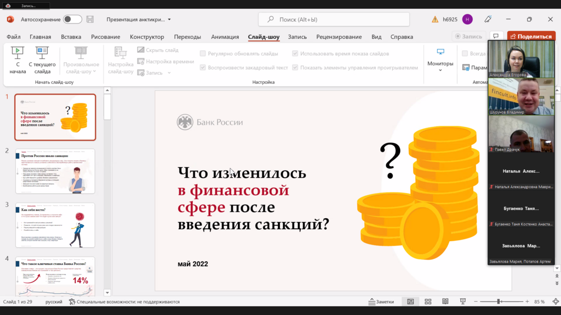Click the pen designer ideas icon

488,19
